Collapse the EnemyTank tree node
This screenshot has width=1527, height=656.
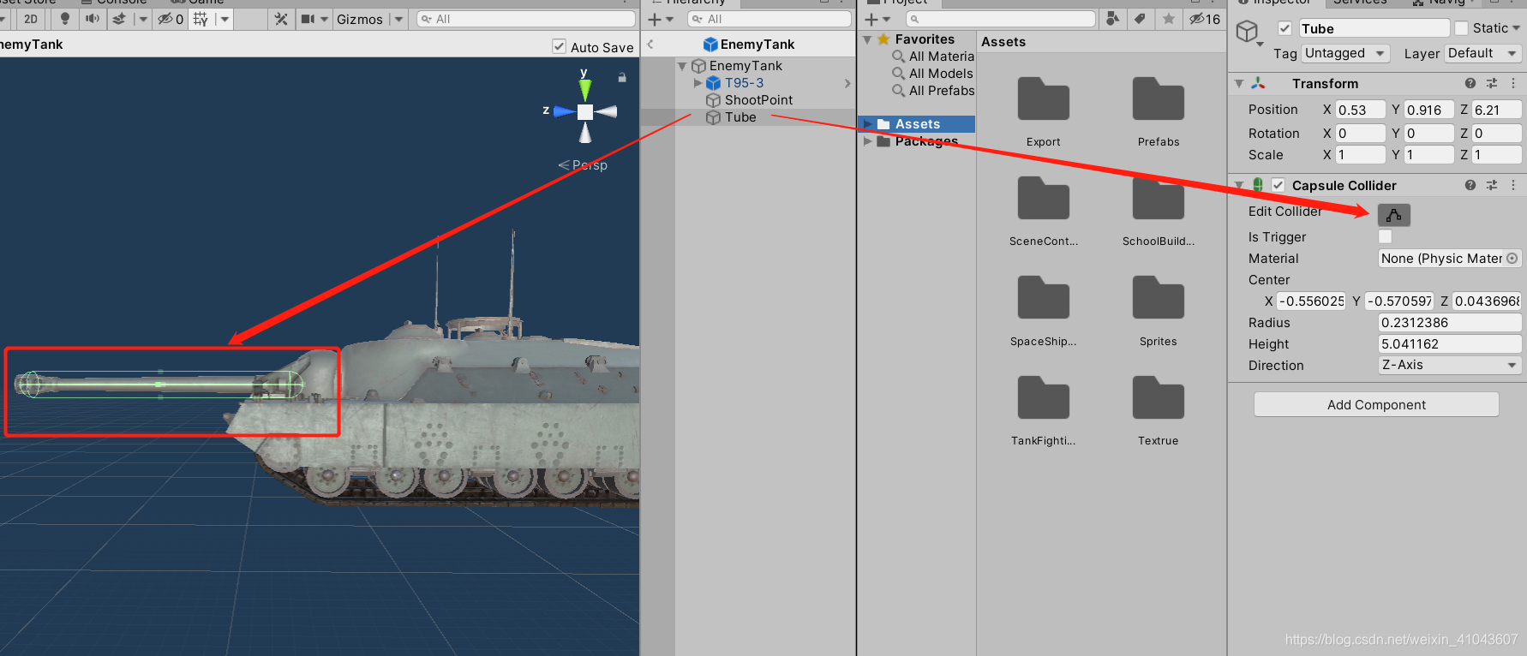(682, 66)
